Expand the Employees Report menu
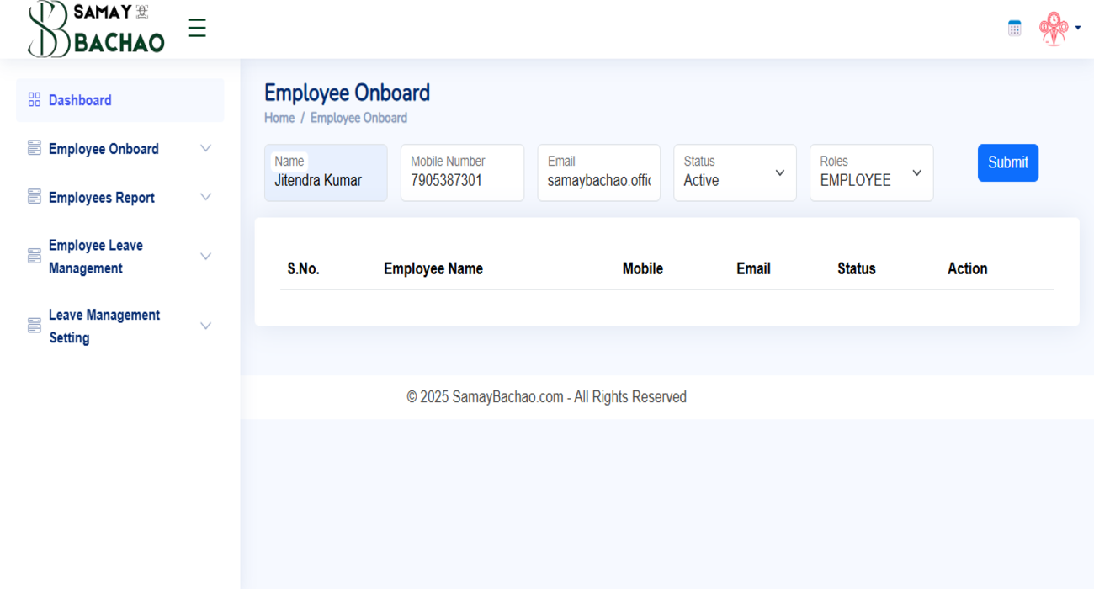Image resolution: width=1094 pixels, height=589 pixels. point(205,196)
